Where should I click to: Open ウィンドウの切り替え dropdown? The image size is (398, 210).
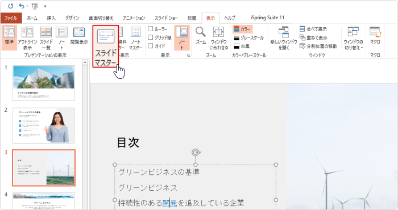[x=353, y=38]
